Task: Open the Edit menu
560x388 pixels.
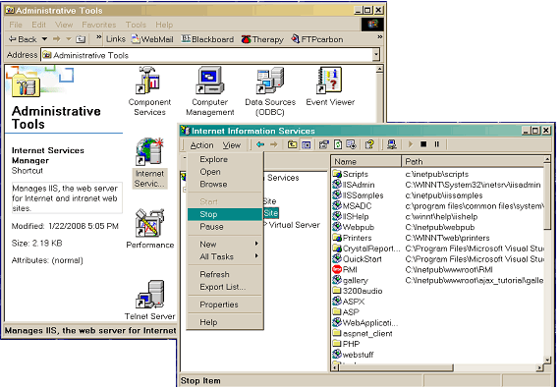Action: click(38, 25)
